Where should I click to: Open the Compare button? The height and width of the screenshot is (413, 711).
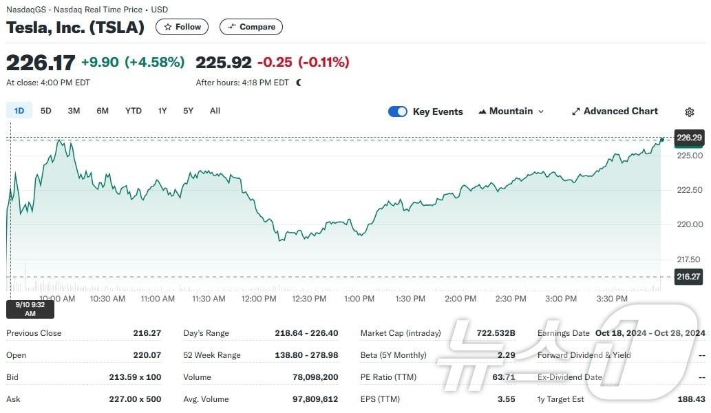click(x=251, y=28)
